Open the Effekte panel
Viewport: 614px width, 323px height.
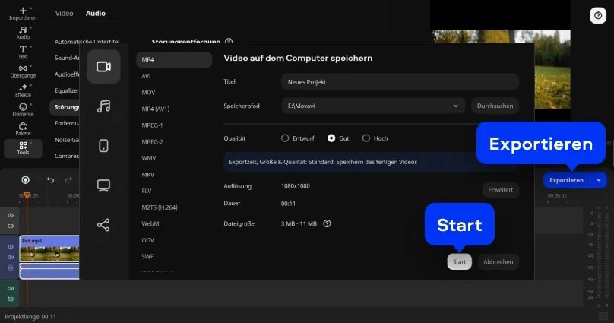tap(23, 90)
